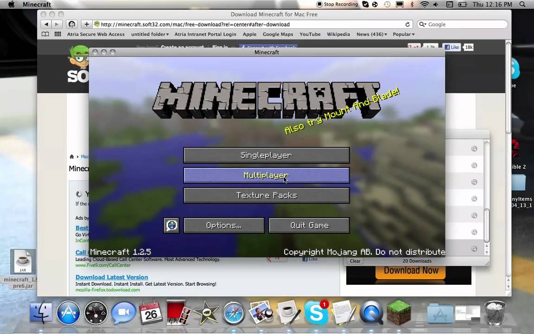Open the YouTube bookmark
Screen dimensions: 534x334
pyautogui.click(x=310, y=34)
